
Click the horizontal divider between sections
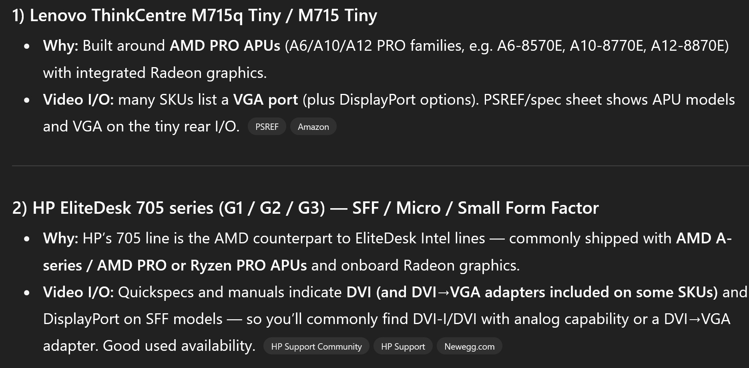point(380,165)
